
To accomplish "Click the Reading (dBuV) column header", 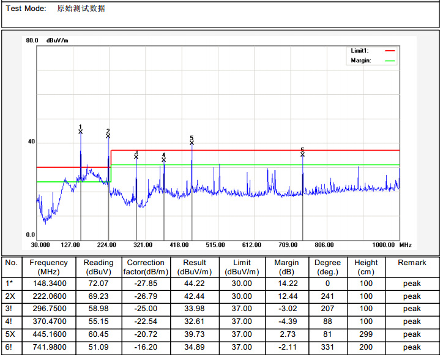I will click(x=98, y=267).
